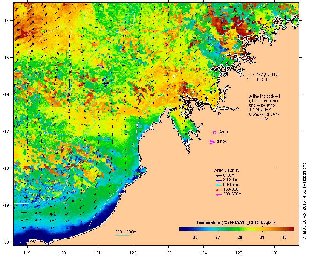Click longitude axis label 119
Screen dimensions: 309x256
pos(27,253)
